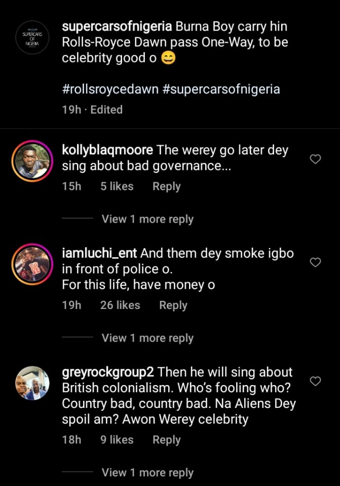Expand replies under kollyblaqmoore's comment
The width and height of the screenshot is (340, 486).
click(147, 219)
